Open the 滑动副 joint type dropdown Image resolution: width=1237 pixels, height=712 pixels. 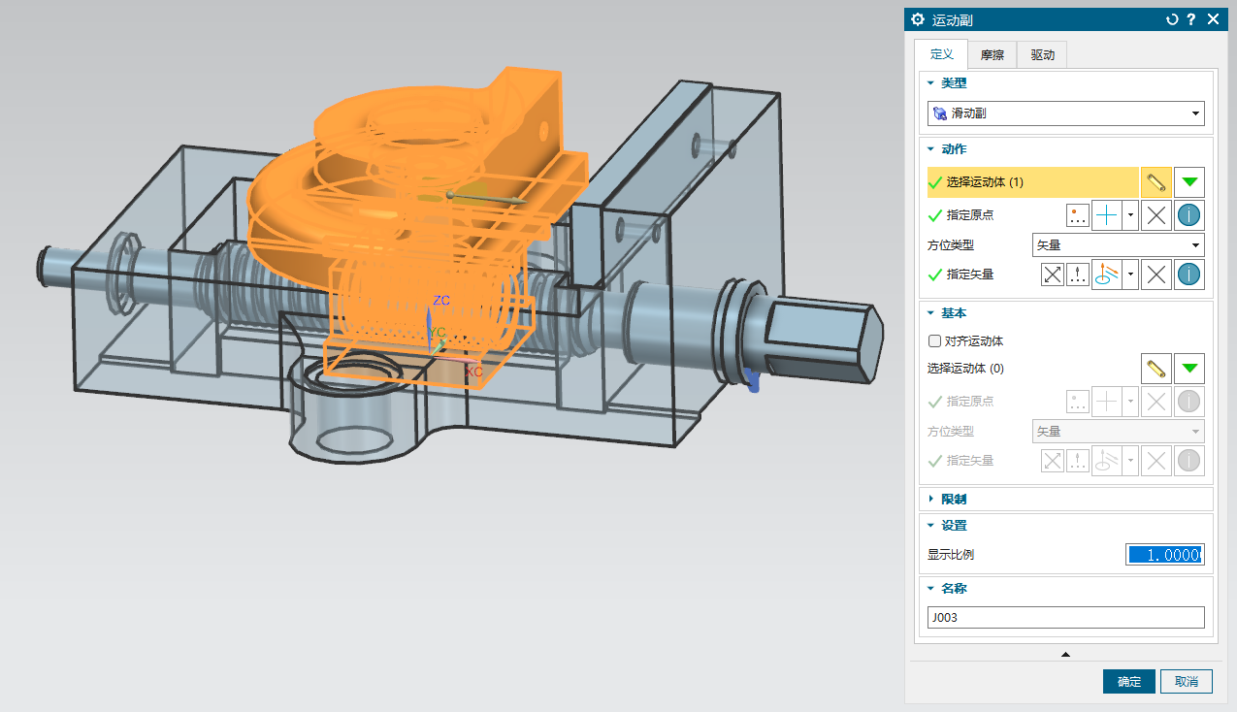click(1065, 113)
